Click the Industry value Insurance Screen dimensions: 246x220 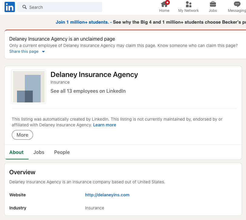(x=95, y=208)
